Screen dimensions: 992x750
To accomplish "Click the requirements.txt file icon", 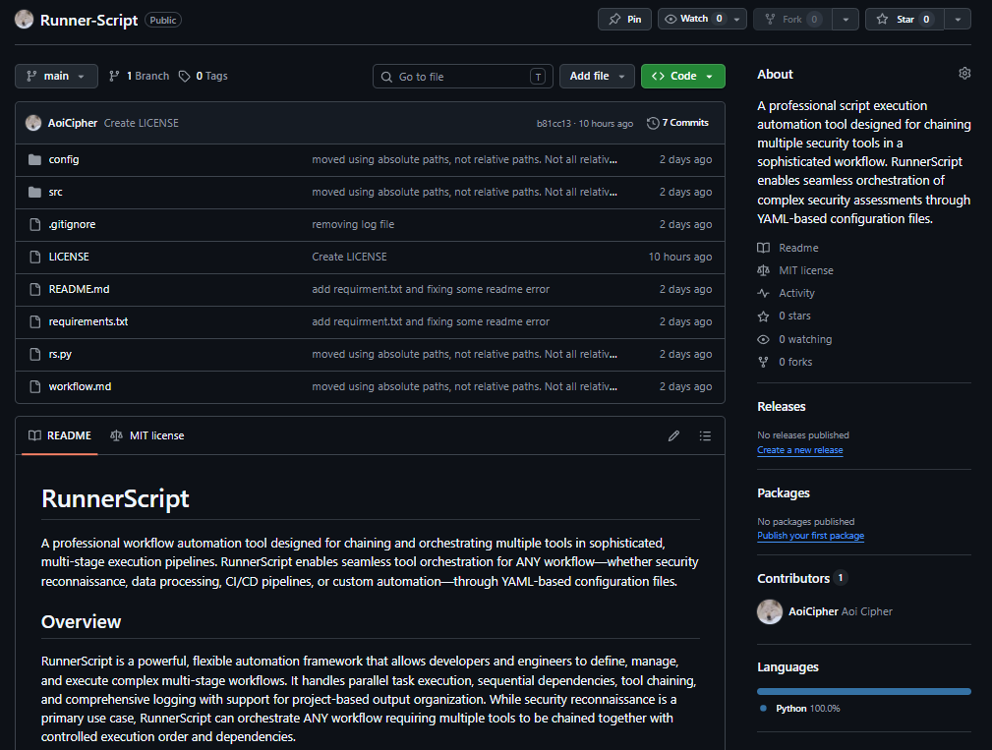I will tap(34, 321).
